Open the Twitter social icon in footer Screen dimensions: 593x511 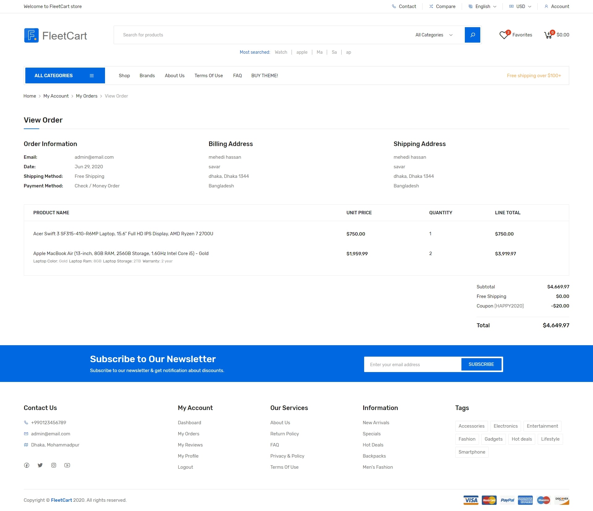(40, 465)
